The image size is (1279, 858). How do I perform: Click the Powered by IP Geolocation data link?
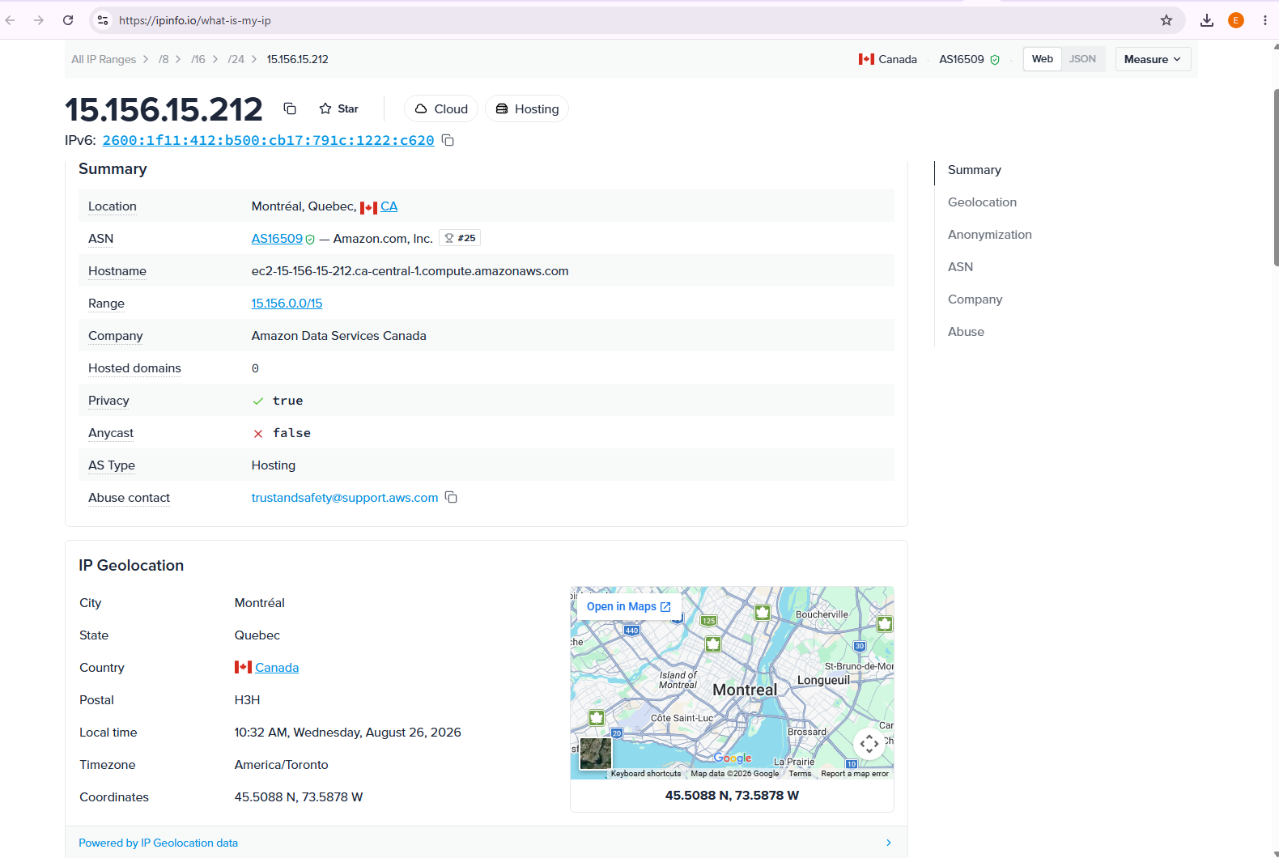(x=159, y=843)
